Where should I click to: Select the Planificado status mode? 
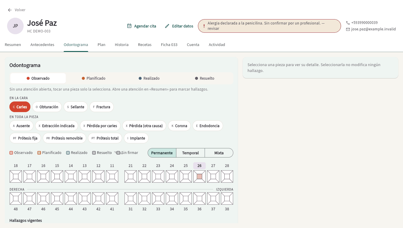[x=94, y=78]
